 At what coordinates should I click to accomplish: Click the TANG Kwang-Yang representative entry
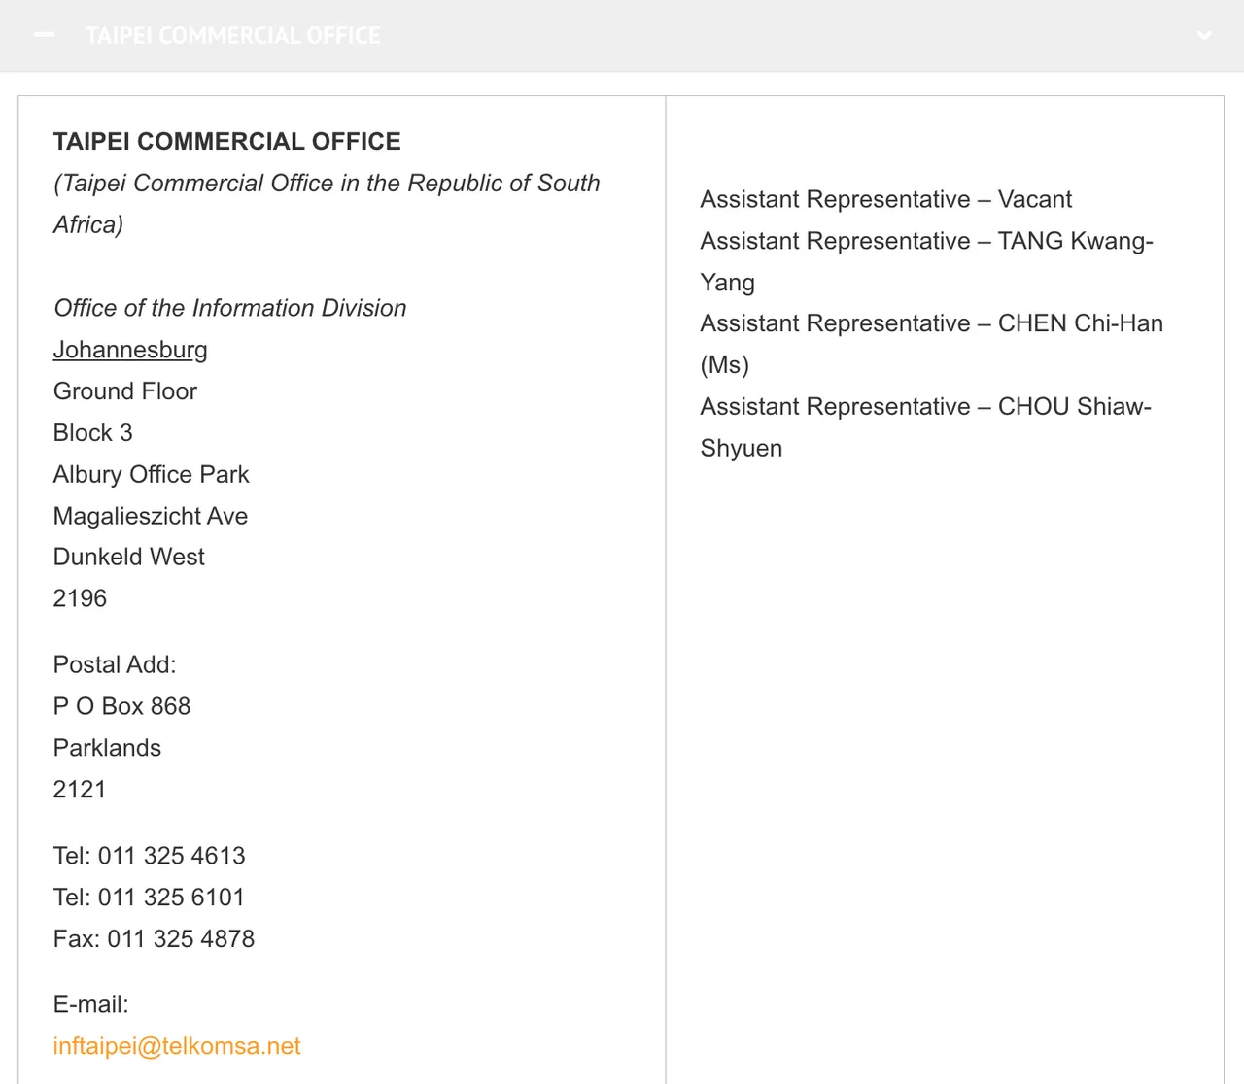925,242
